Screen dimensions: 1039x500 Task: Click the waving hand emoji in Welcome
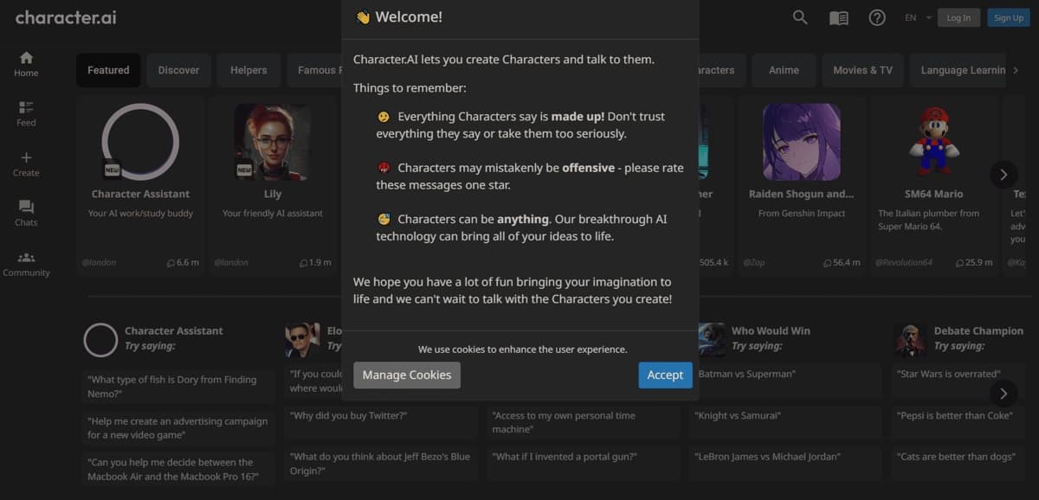coord(363,17)
